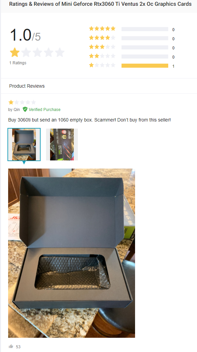Screen dimensions: 197x352
Task: Open the GeForce GTX box thumbnail
Action: pyautogui.click(x=62, y=145)
